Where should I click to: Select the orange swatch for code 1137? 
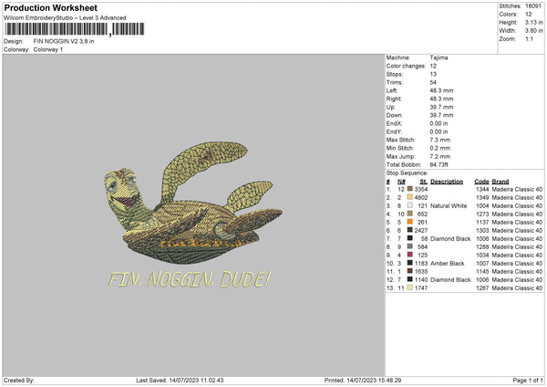pos(410,222)
